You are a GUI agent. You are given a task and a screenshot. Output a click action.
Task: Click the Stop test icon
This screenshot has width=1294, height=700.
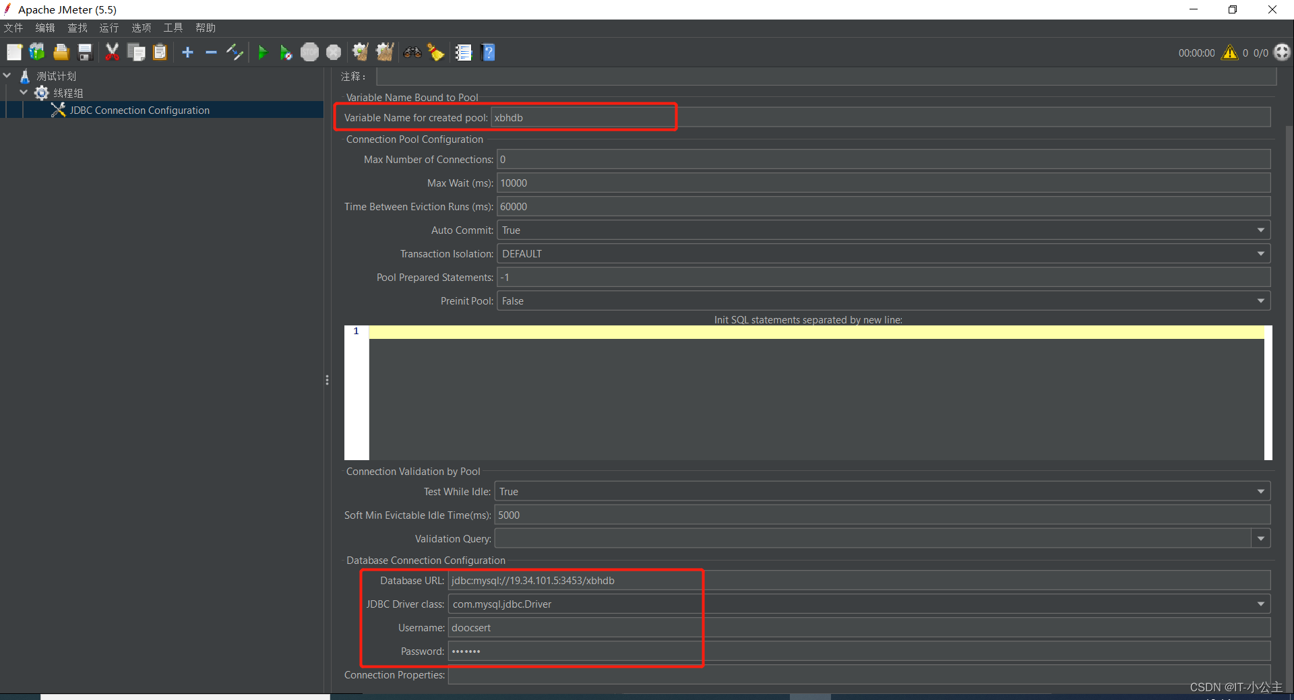(x=309, y=52)
